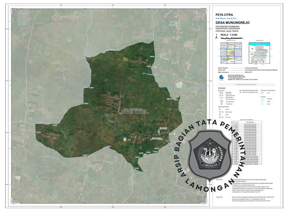Click the PETA CITRA title text

click(x=224, y=14)
